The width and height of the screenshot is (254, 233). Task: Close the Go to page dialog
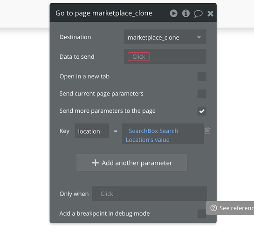211,14
